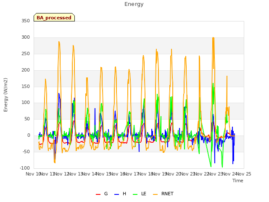This screenshot has width=269, height=202.
Task: Click the Energy chart title
Action: [x=134, y=4]
